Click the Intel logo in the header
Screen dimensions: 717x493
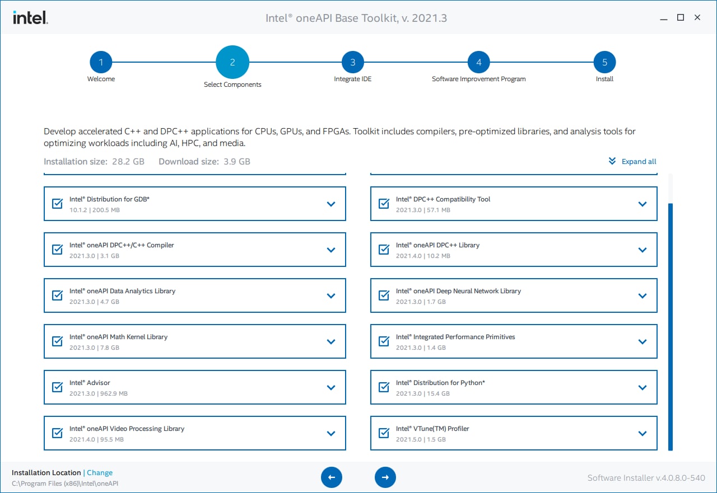pos(30,18)
